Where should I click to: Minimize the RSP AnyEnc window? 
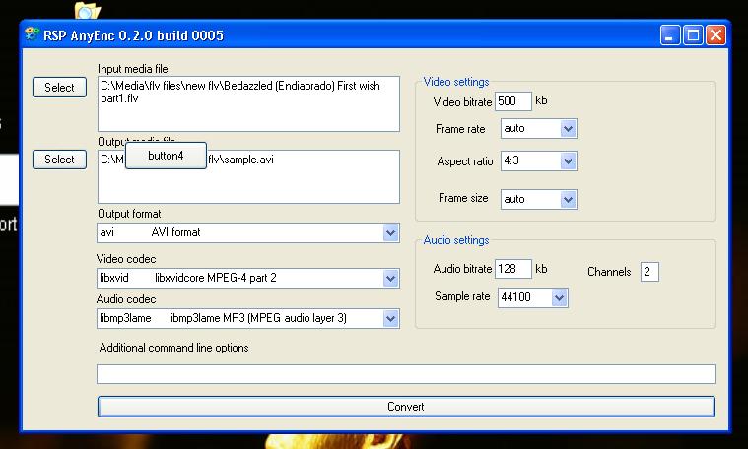(670, 35)
